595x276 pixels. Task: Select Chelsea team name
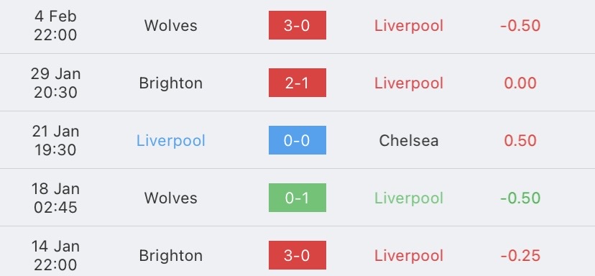(409, 140)
